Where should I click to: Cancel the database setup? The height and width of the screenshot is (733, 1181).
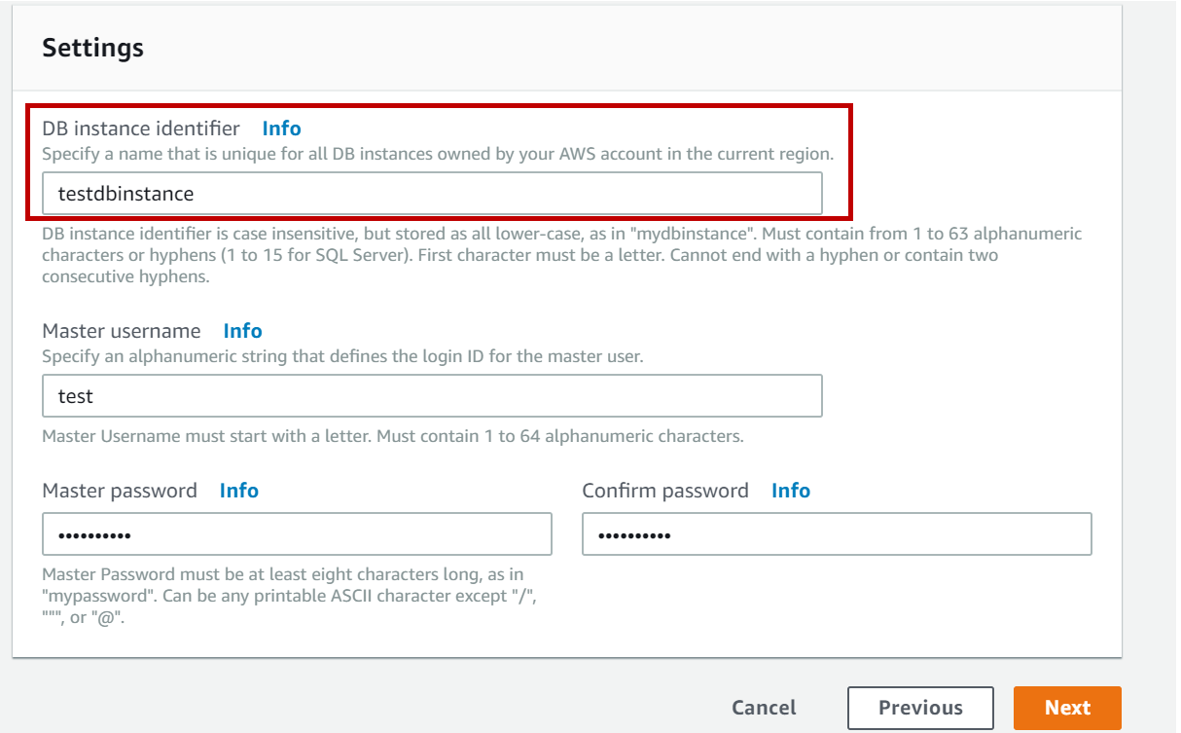point(764,708)
